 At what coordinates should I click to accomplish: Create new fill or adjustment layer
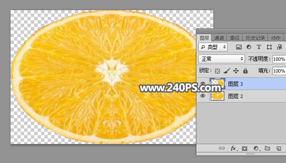[x=256, y=148]
